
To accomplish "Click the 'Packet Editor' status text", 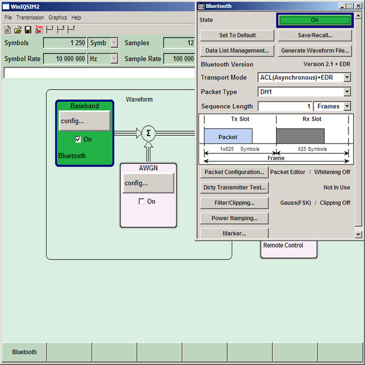I will (288, 172).
